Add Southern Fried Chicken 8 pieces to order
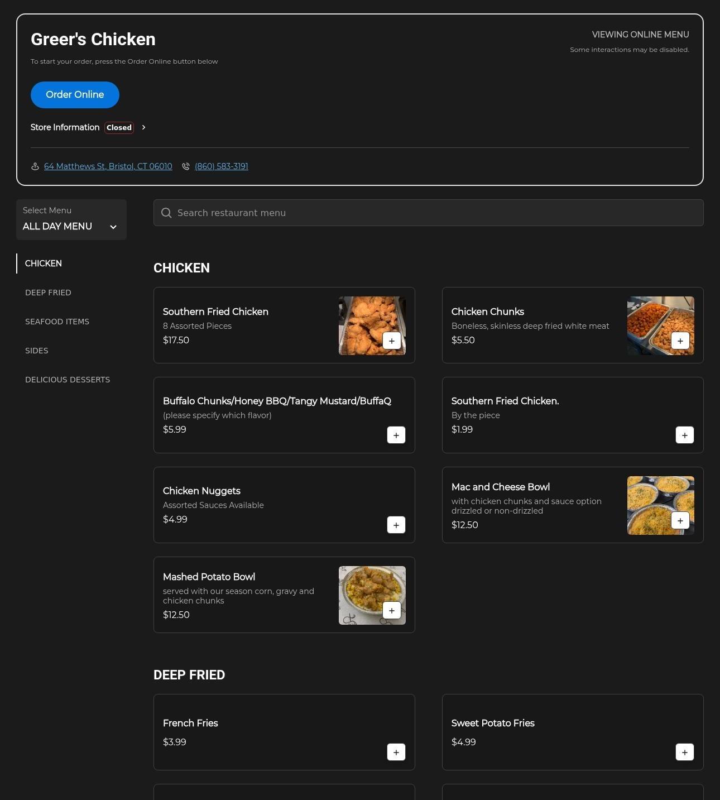 pyautogui.click(x=392, y=341)
